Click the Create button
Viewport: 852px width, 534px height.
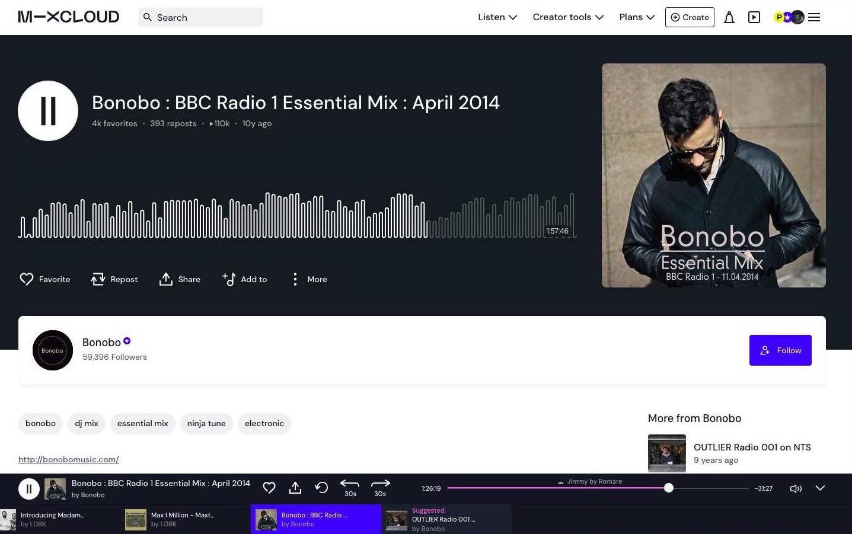coord(689,17)
